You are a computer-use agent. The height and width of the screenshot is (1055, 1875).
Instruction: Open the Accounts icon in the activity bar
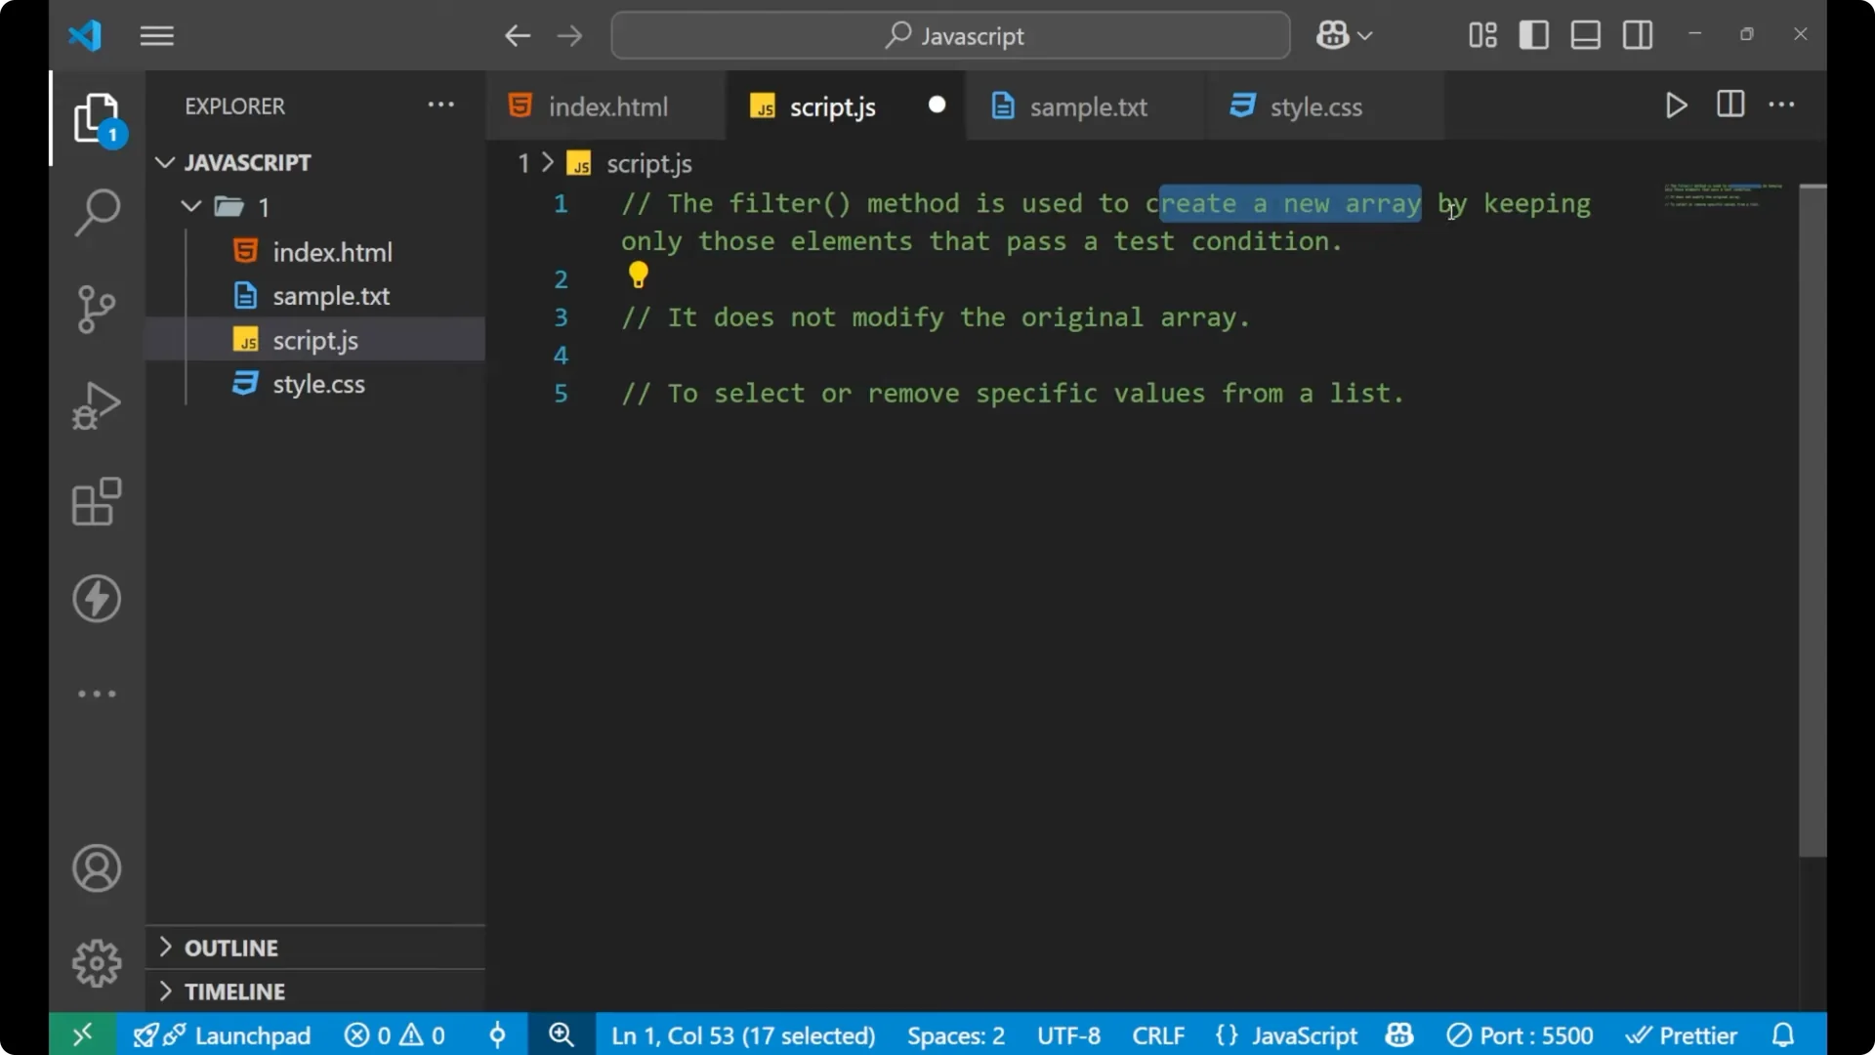96,868
